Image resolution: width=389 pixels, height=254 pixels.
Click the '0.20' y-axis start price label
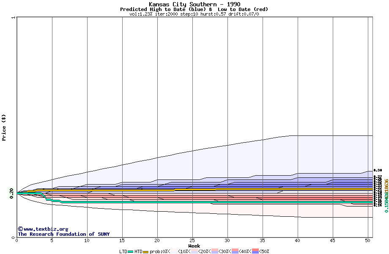click(11, 193)
